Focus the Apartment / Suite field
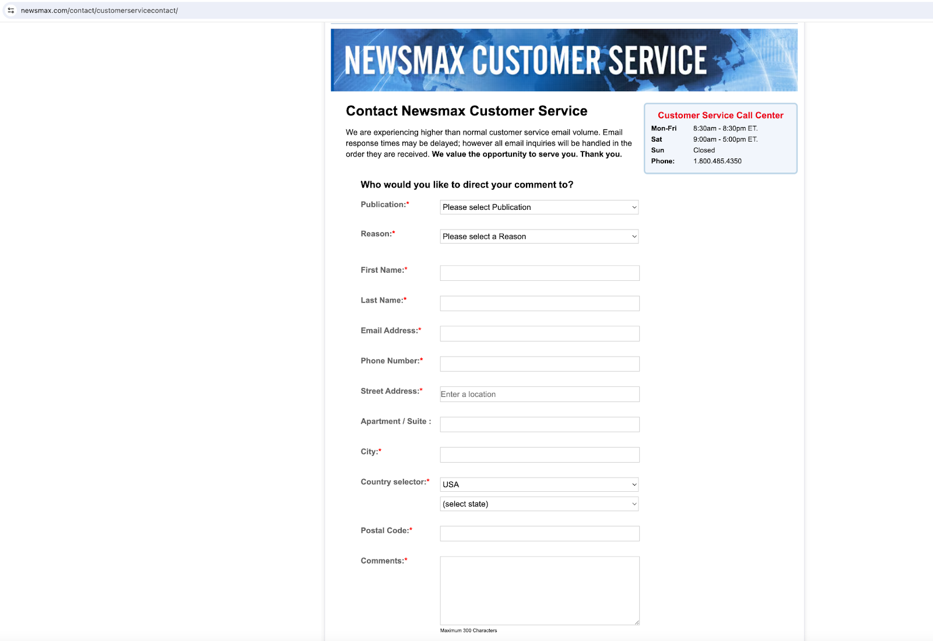Image resolution: width=933 pixels, height=641 pixels. pos(540,425)
